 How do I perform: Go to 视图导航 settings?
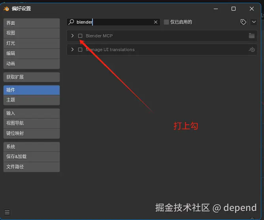pos(32,124)
